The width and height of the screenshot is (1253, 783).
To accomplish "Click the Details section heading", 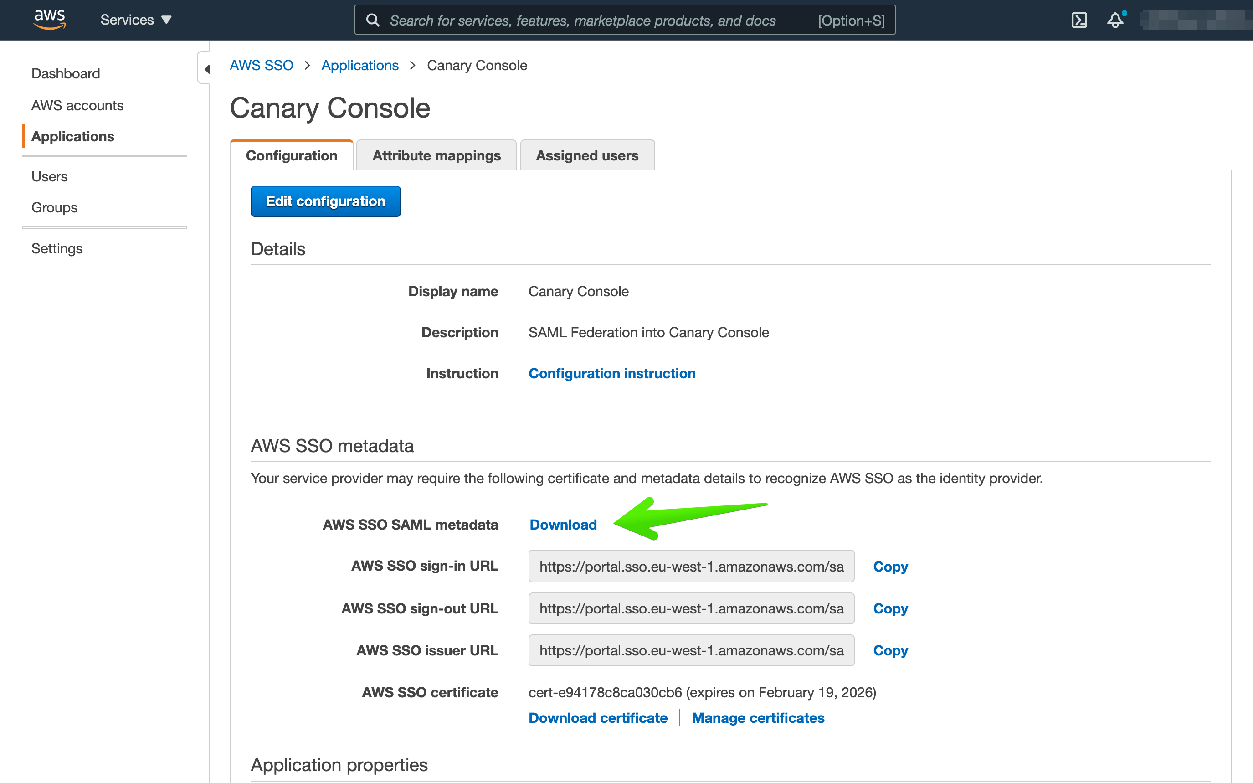I will [x=278, y=249].
